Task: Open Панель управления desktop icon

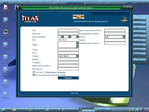Action: tap(6, 71)
